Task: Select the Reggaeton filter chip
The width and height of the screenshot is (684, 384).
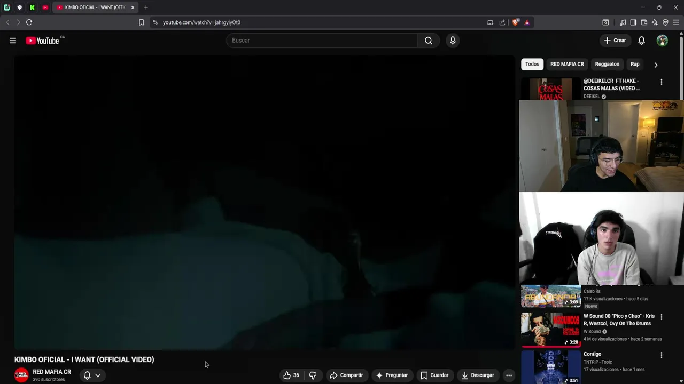Action: (x=607, y=64)
